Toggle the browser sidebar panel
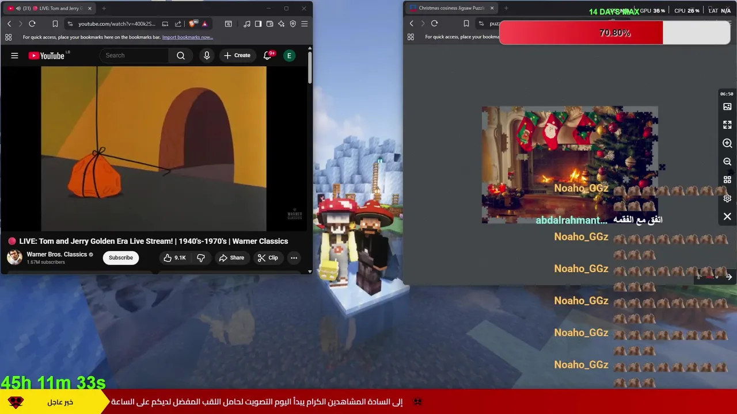This screenshot has height=414, width=737. pyautogui.click(x=258, y=24)
